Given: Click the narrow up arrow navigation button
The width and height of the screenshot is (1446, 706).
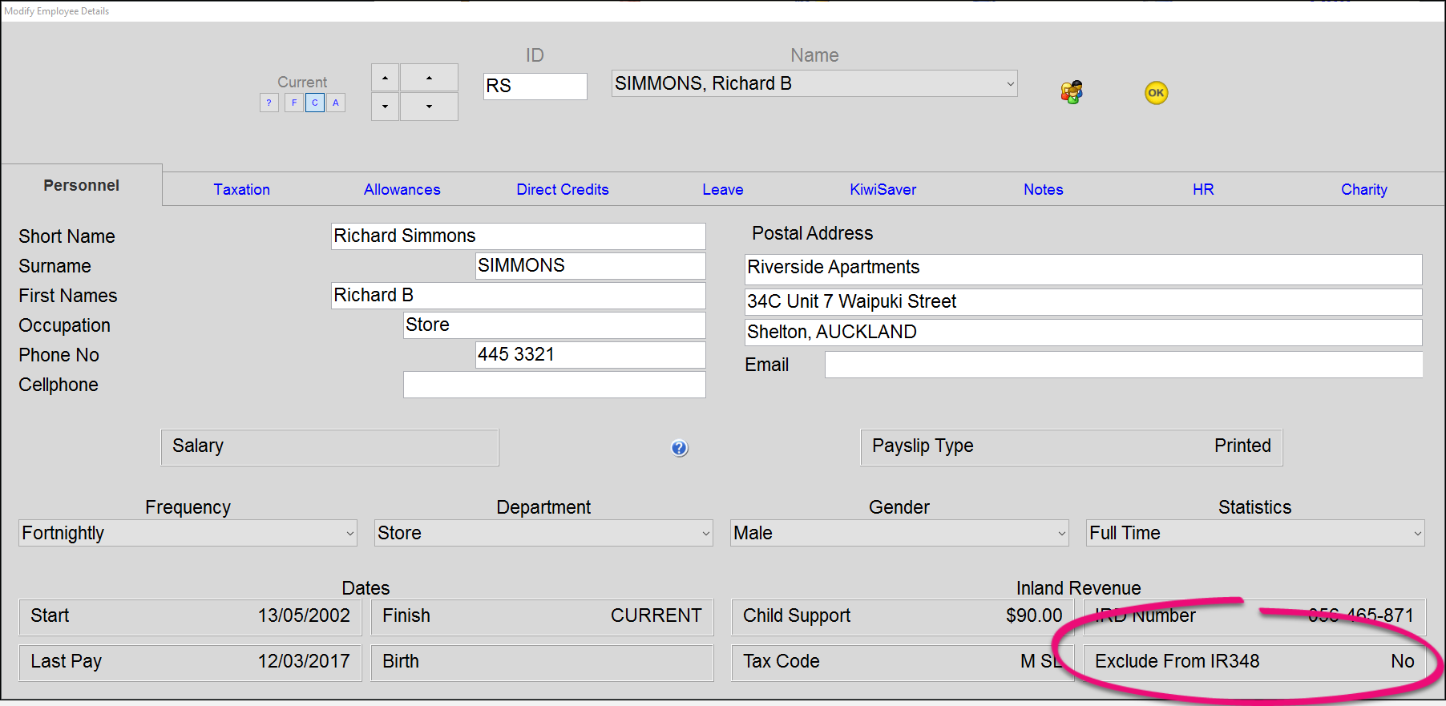Looking at the screenshot, I should coord(386,78).
